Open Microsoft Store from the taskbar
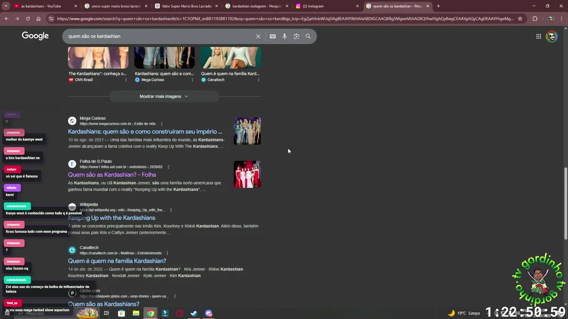Image resolution: width=568 pixels, height=319 pixels. (121, 313)
